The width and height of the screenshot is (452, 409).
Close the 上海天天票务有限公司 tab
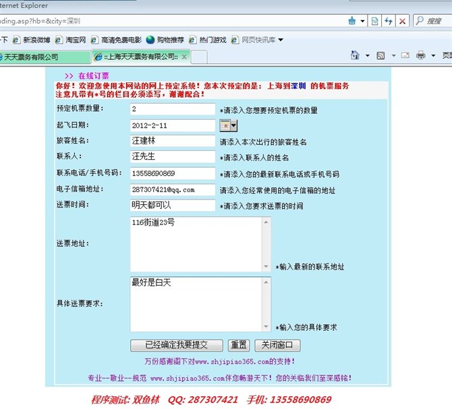[x=184, y=57]
